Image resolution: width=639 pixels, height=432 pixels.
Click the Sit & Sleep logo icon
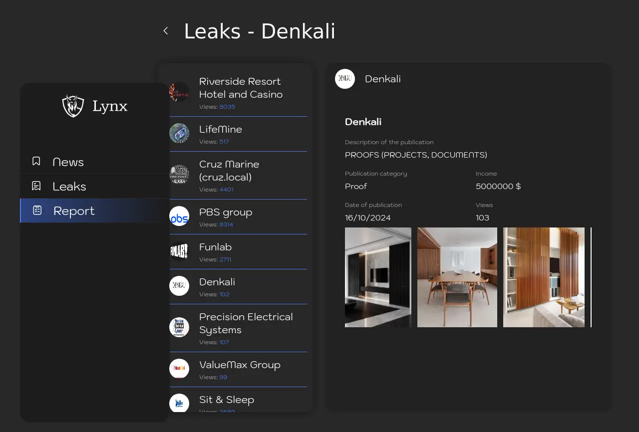click(179, 403)
